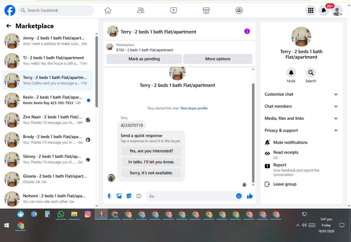Open the Jenny conversation

47,41
